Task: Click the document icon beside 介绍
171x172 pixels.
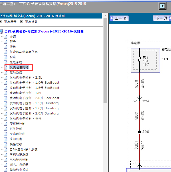Action: click(x=6, y=36)
